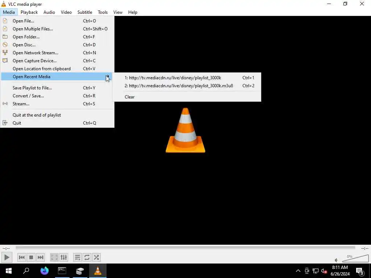This screenshot has height=278, width=371.
Task: Clear the recent media list
Action: click(187, 97)
